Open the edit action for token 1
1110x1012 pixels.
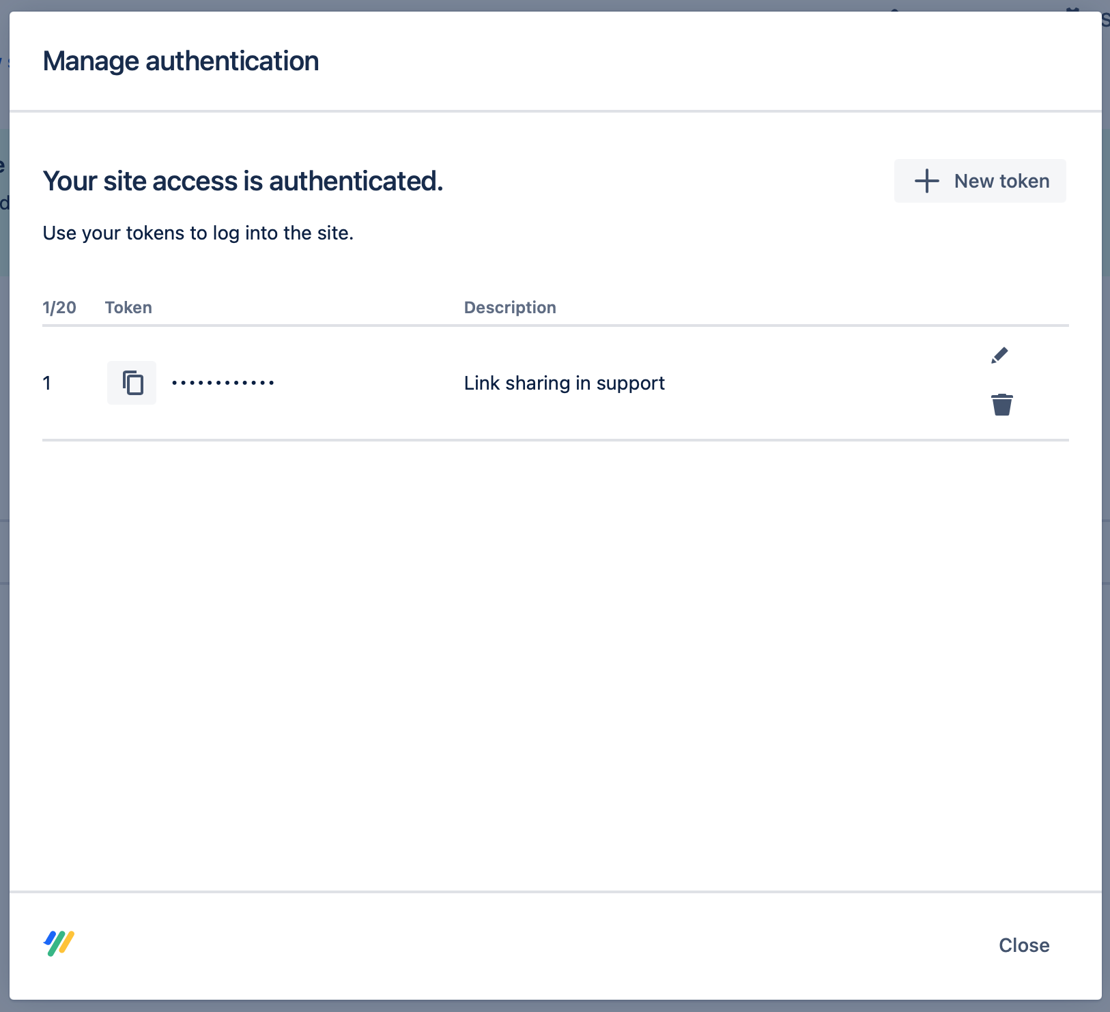pos(1001,355)
